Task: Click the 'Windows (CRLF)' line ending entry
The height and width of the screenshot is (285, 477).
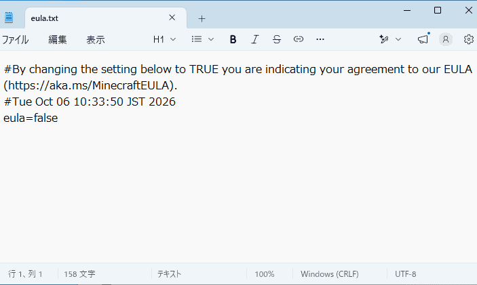Action: (x=330, y=274)
